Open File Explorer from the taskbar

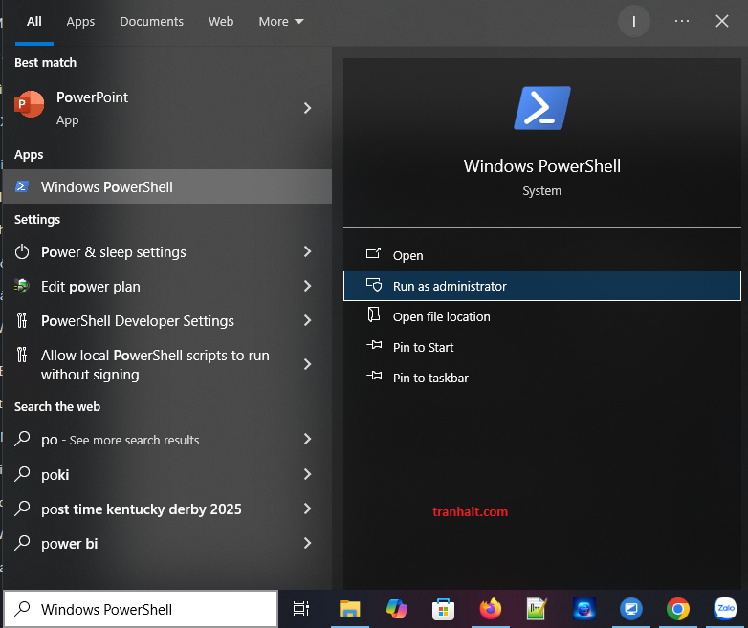[350, 609]
